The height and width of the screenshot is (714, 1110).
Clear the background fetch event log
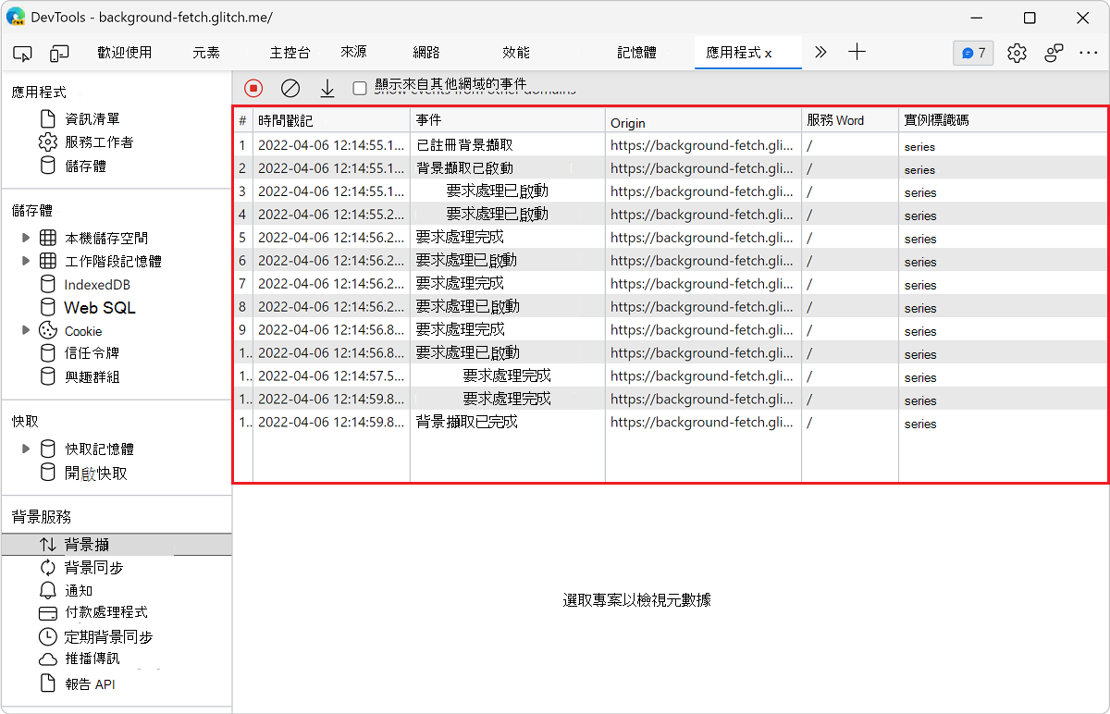290,88
